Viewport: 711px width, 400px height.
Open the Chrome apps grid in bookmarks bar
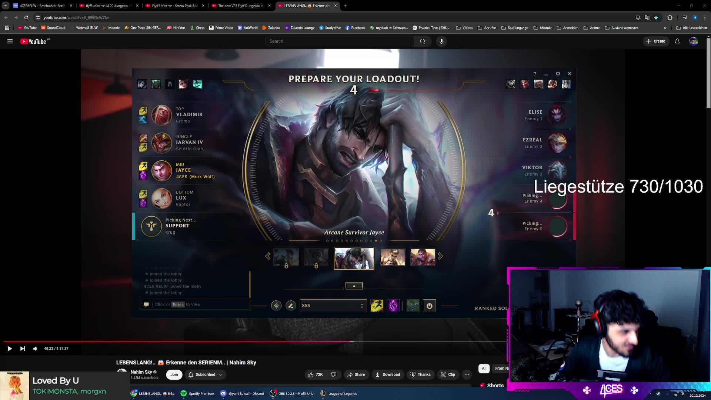pyautogui.click(x=7, y=28)
